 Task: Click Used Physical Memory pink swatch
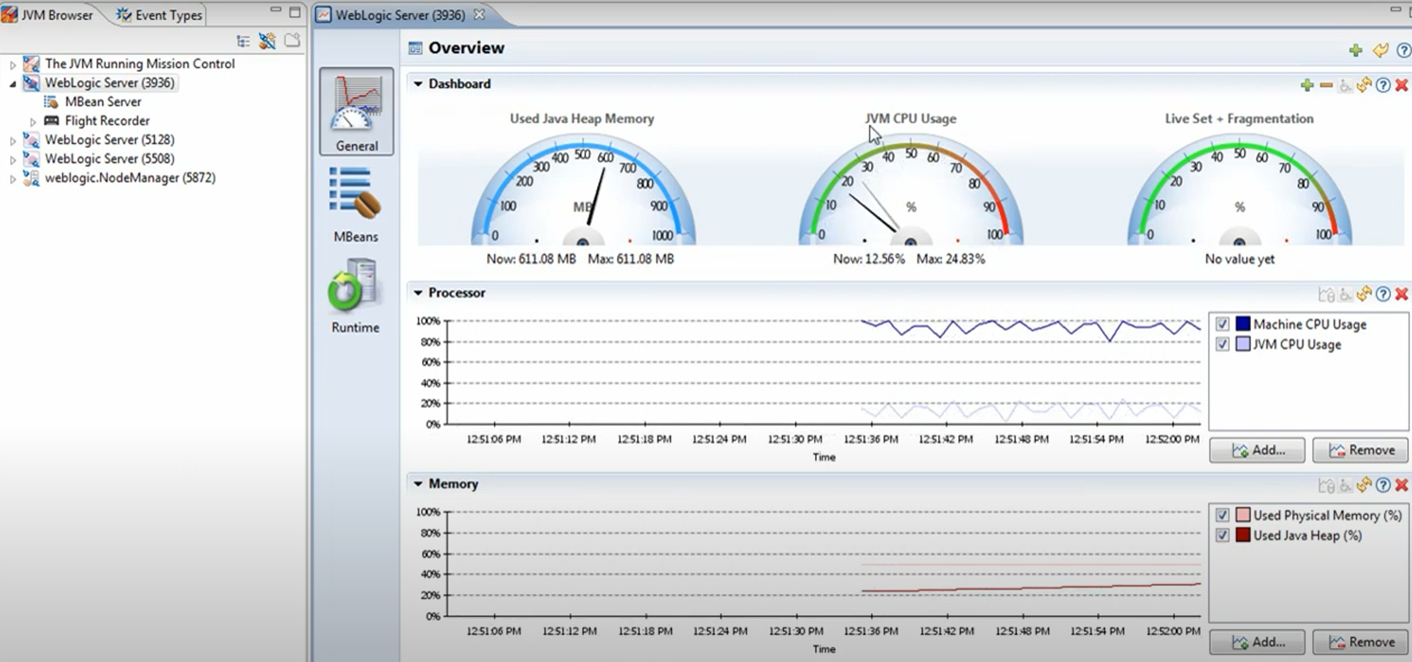pos(1243,515)
